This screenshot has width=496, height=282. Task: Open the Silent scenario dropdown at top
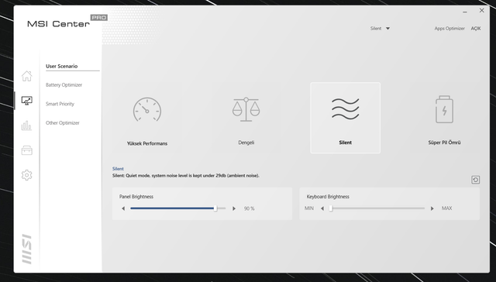pos(380,29)
